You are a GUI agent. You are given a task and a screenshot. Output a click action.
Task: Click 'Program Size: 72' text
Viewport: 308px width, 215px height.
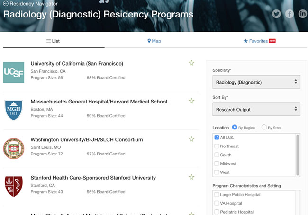(47, 154)
